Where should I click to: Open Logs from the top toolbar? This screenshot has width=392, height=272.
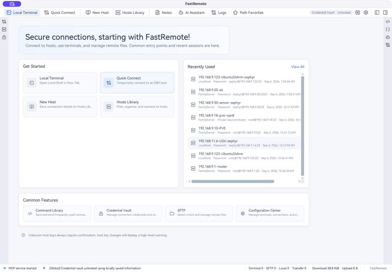pyautogui.click(x=219, y=12)
